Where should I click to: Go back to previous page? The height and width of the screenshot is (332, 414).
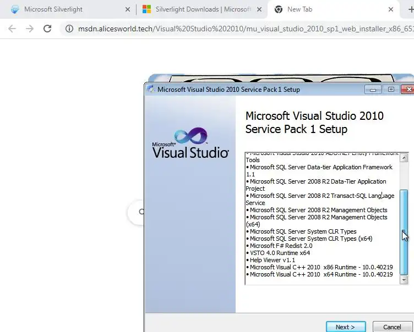click(x=12, y=29)
